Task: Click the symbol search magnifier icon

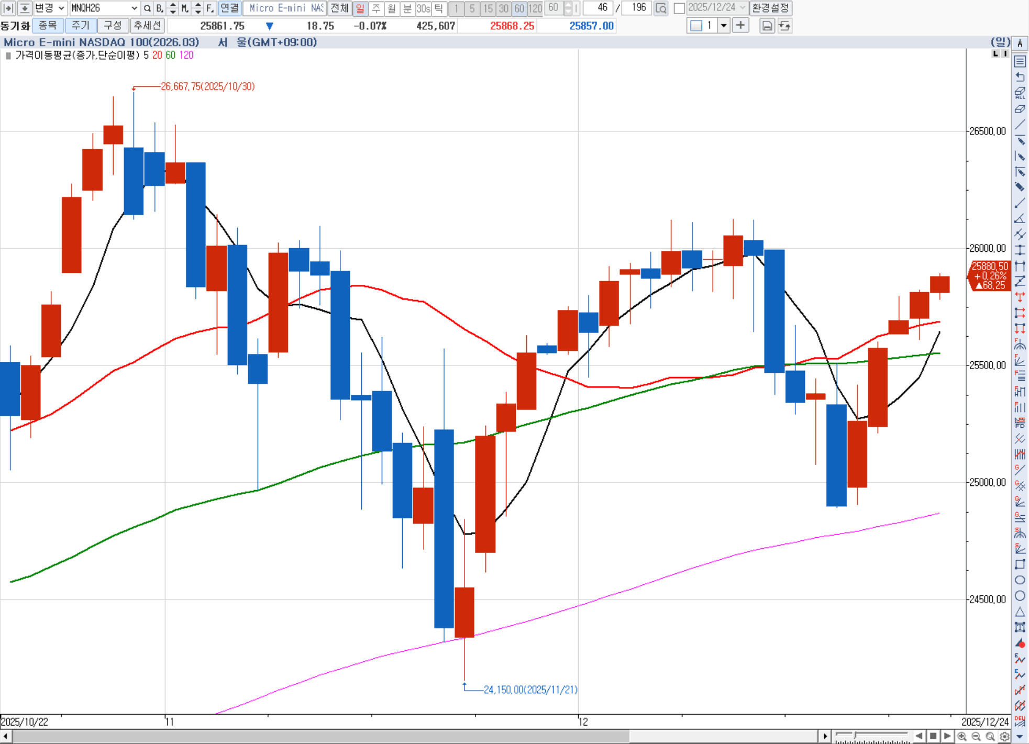Action: pyautogui.click(x=147, y=8)
